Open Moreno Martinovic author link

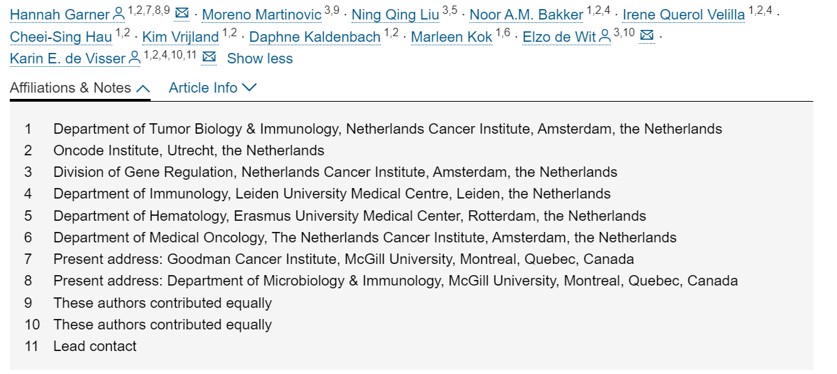262,15
